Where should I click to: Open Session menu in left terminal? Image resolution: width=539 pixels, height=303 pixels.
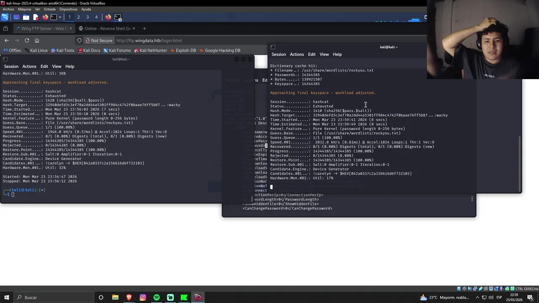coord(11,66)
